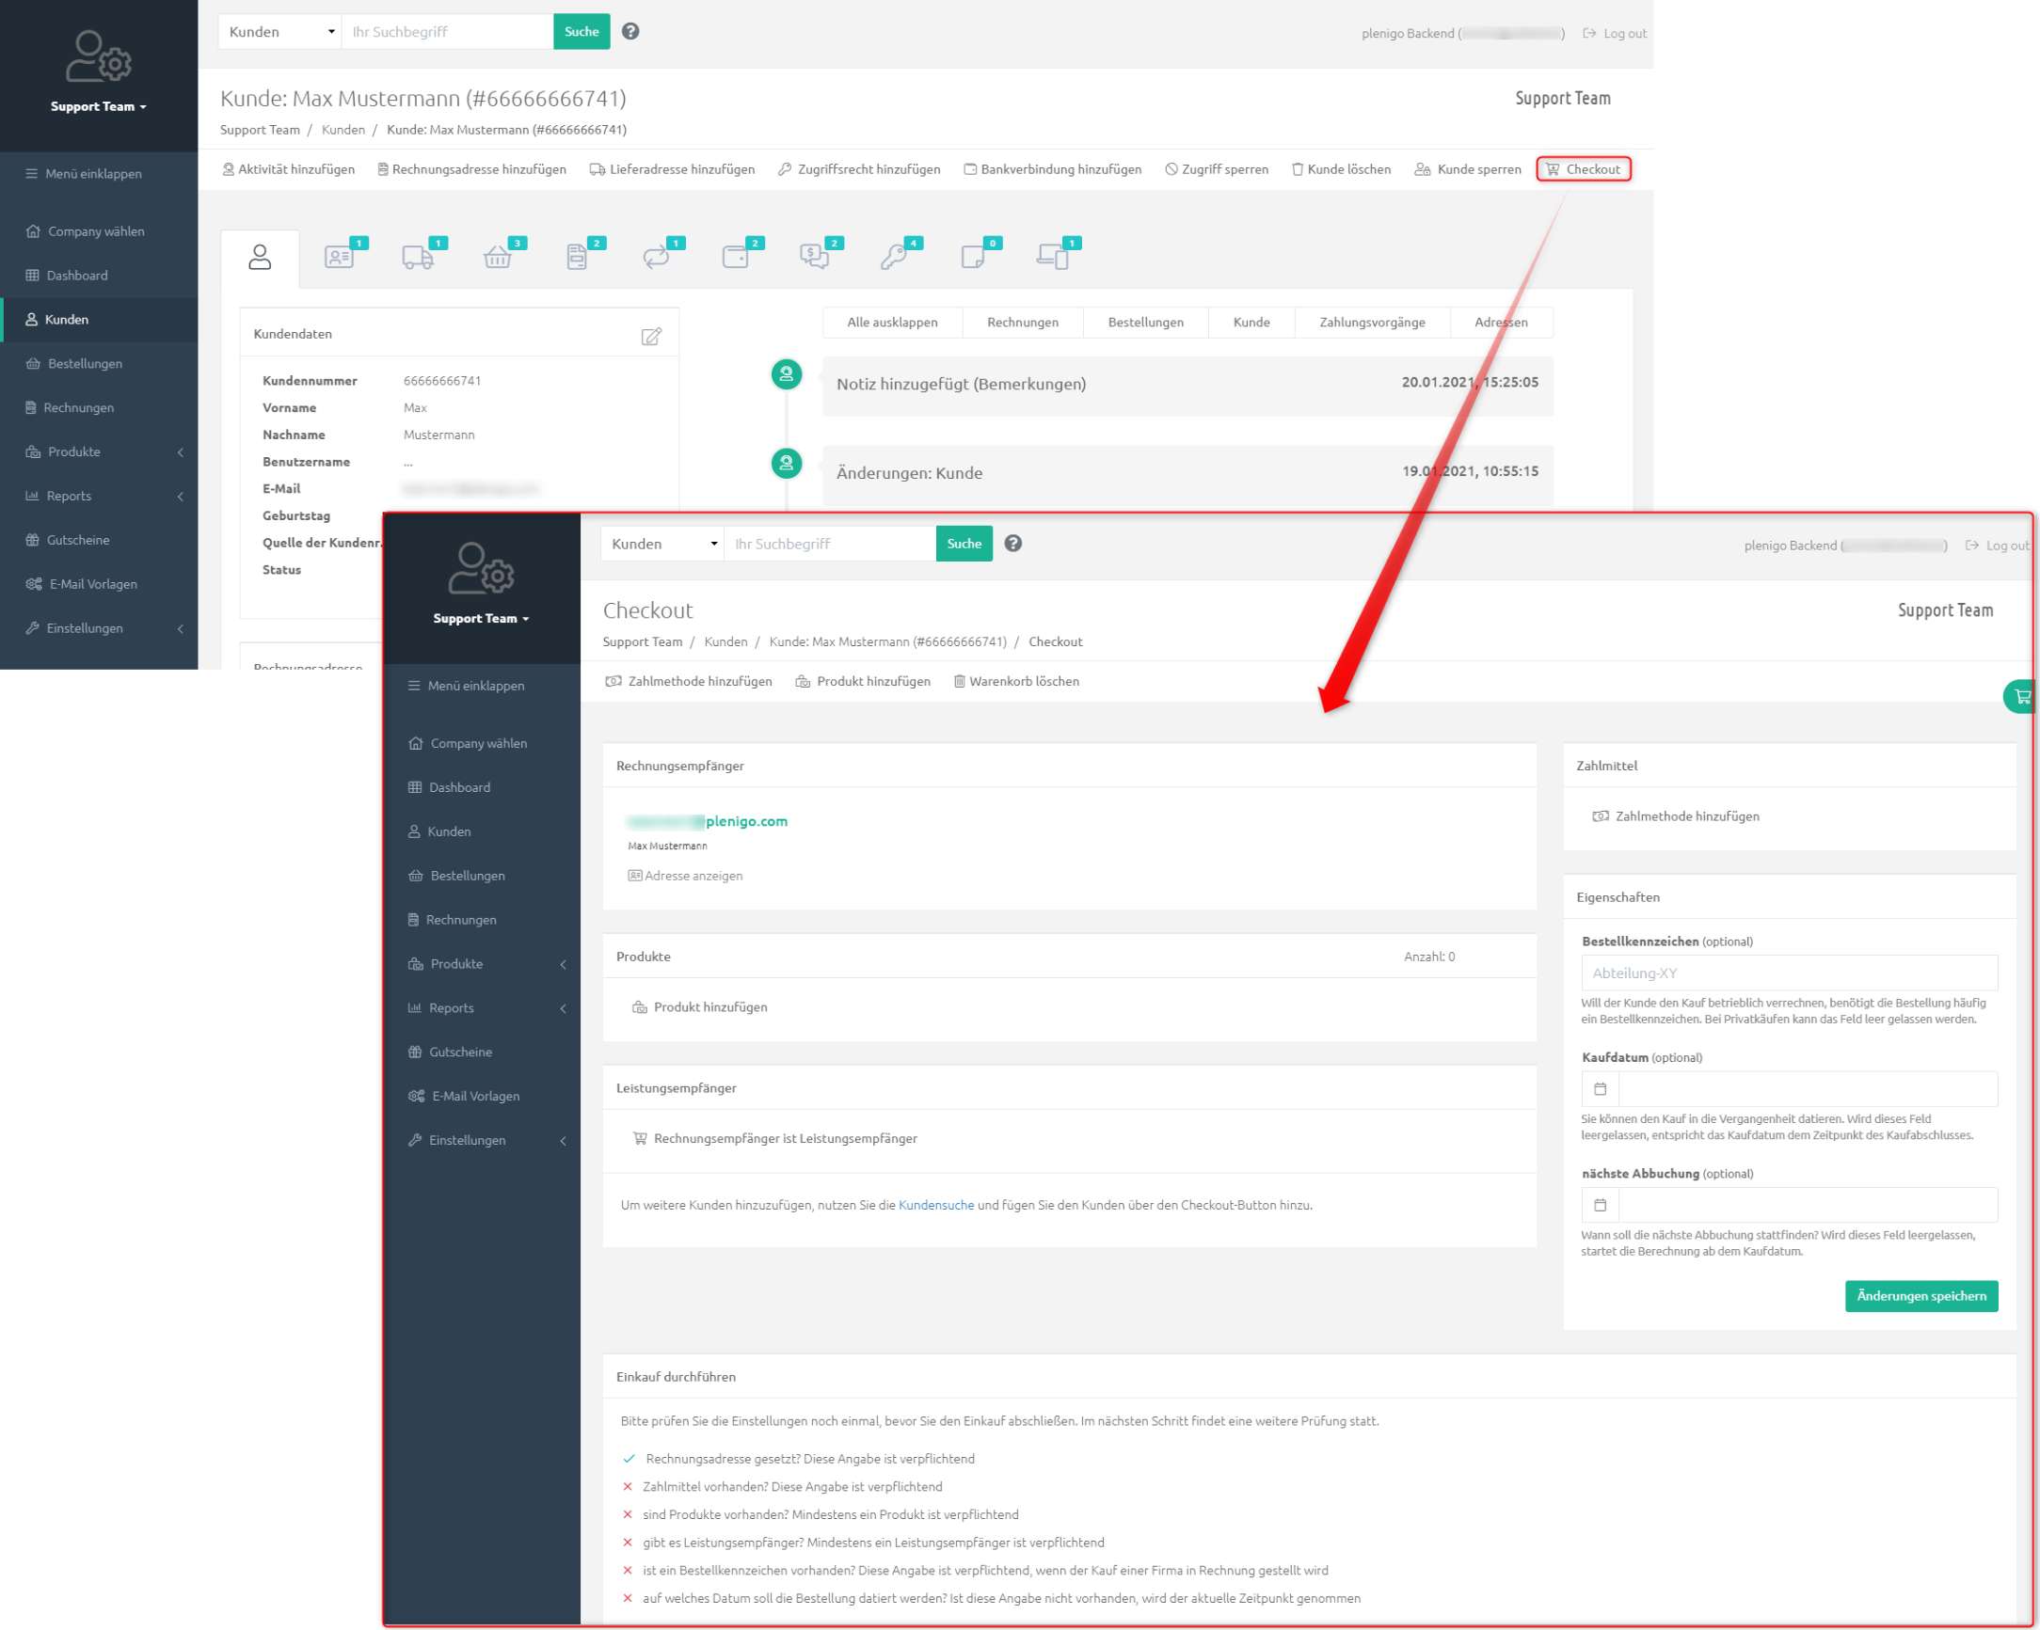
Task: Open the key icon access rights tab
Action: point(893,257)
